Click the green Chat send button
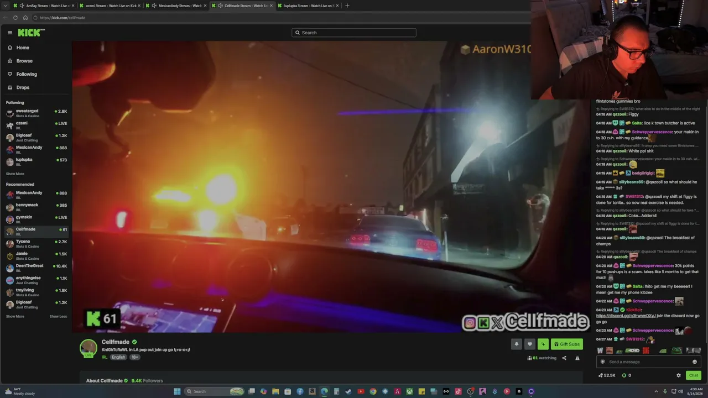 [694, 375]
